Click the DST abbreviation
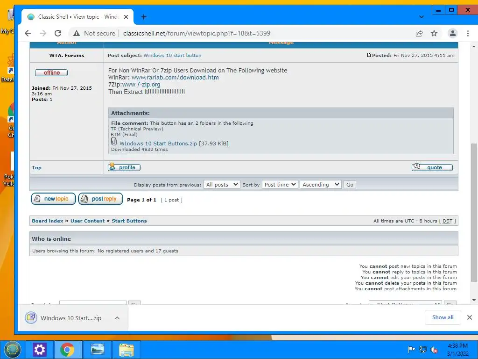Image resolution: width=478 pixels, height=359 pixels. point(447,221)
